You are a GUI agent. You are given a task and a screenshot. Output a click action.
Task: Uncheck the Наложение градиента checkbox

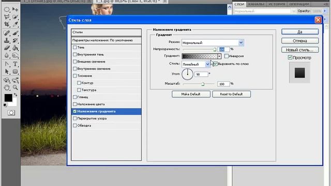(x=74, y=111)
